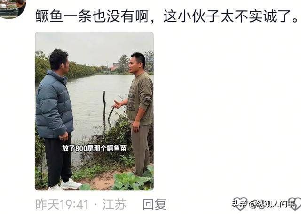The width and height of the screenshot is (301, 214).
Task: Click the 江苏 location label
Action: 115,205
